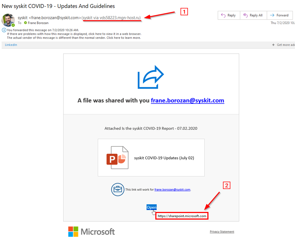The image size is (295, 251).
Task: Select the 'syskit COVID-19 Updates (July 02)' file name
Action: click(x=164, y=158)
